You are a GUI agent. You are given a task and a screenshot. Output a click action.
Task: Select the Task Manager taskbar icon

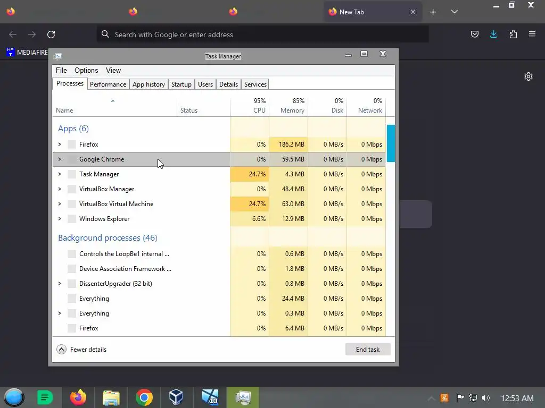(x=243, y=397)
